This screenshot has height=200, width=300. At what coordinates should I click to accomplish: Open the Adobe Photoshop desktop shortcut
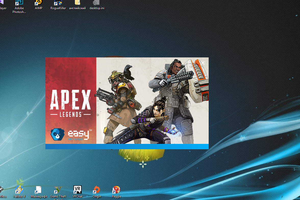tap(19, 7)
